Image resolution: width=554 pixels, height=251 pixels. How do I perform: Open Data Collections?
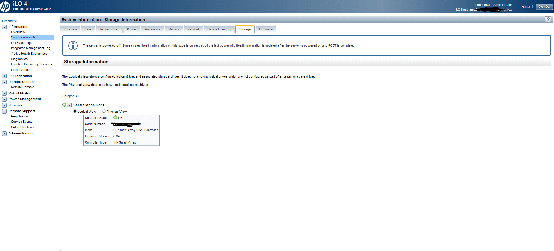pyautogui.click(x=22, y=127)
